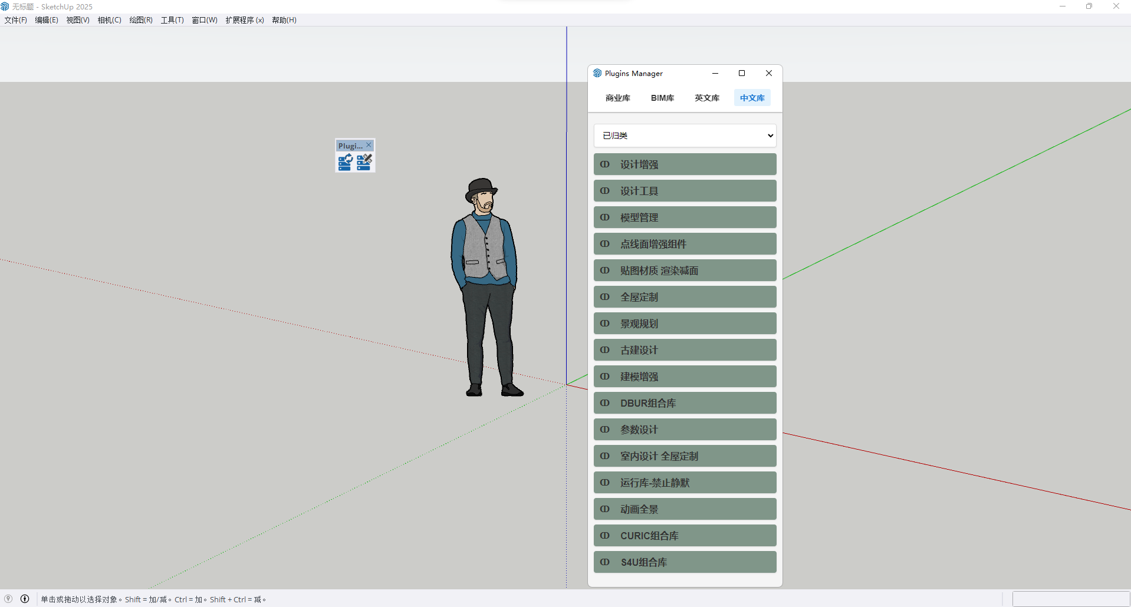Screen dimensions: 1131x607
Task: Switch to the BIM库 tab
Action: pos(662,98)
